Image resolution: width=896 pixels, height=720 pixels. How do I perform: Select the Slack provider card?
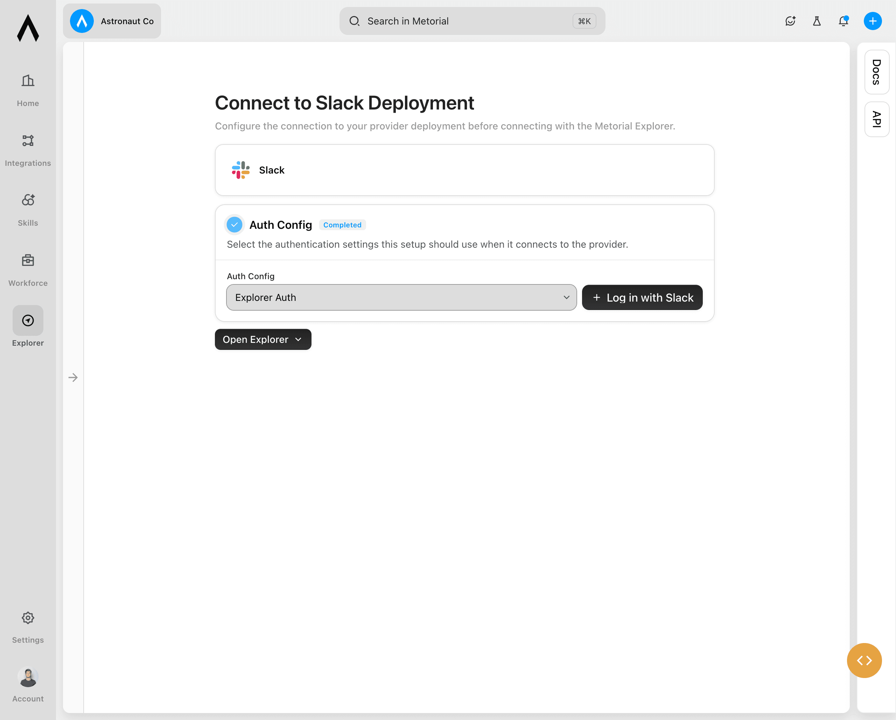pos(464,170)
